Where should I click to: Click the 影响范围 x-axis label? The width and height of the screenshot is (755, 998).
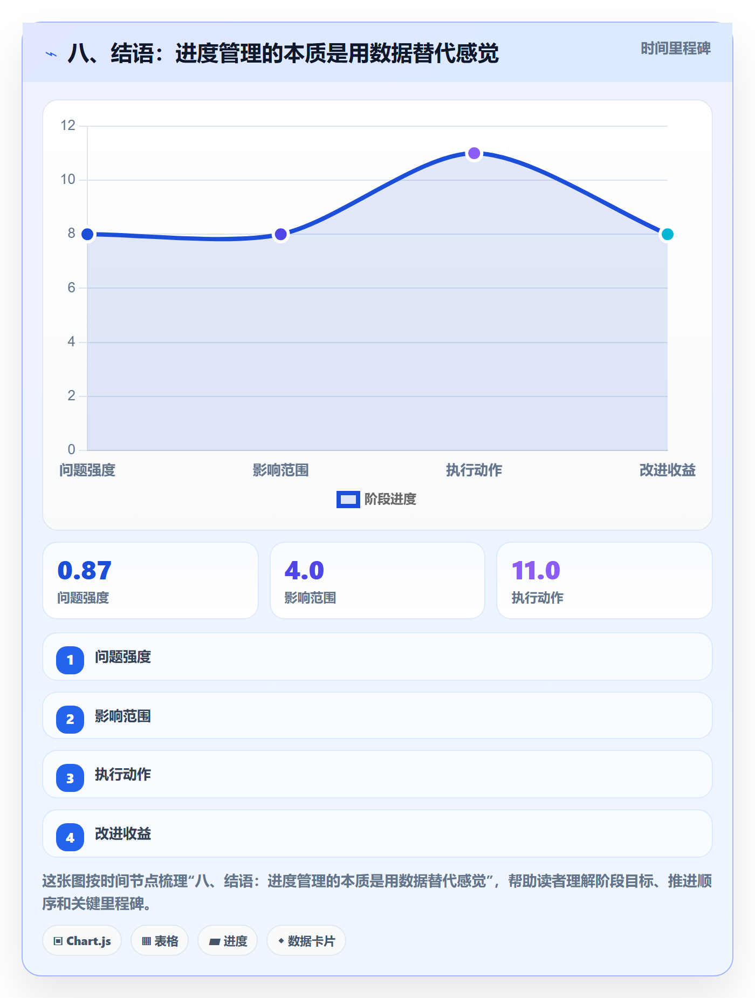(280, 470)
